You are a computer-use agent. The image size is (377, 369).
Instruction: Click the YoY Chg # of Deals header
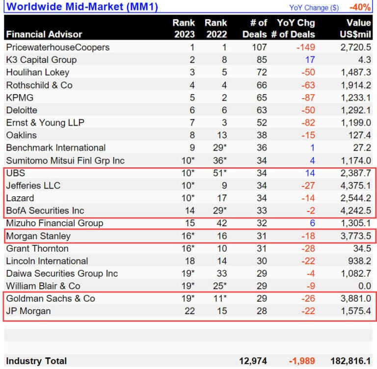[296, 28]
